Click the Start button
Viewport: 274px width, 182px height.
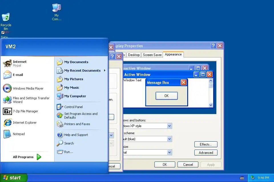coord(14,178)
